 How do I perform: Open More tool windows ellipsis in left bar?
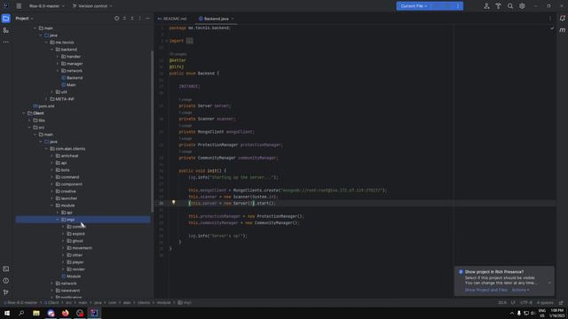(6, 42)
